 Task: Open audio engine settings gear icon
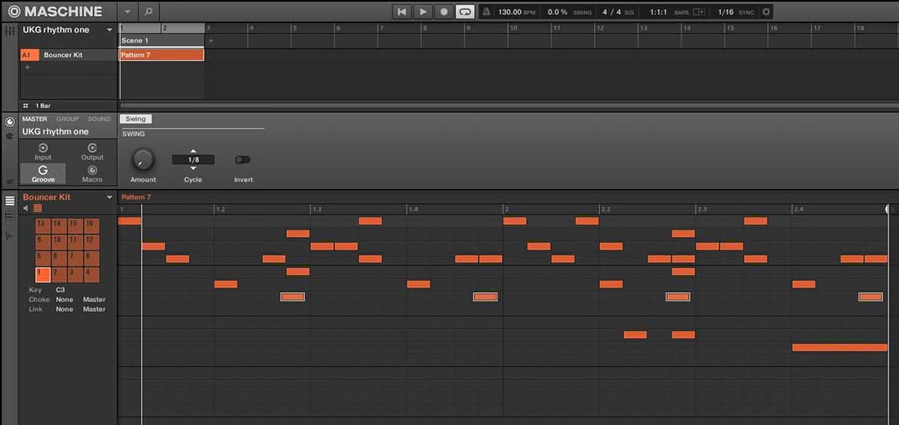pos(766,12)
